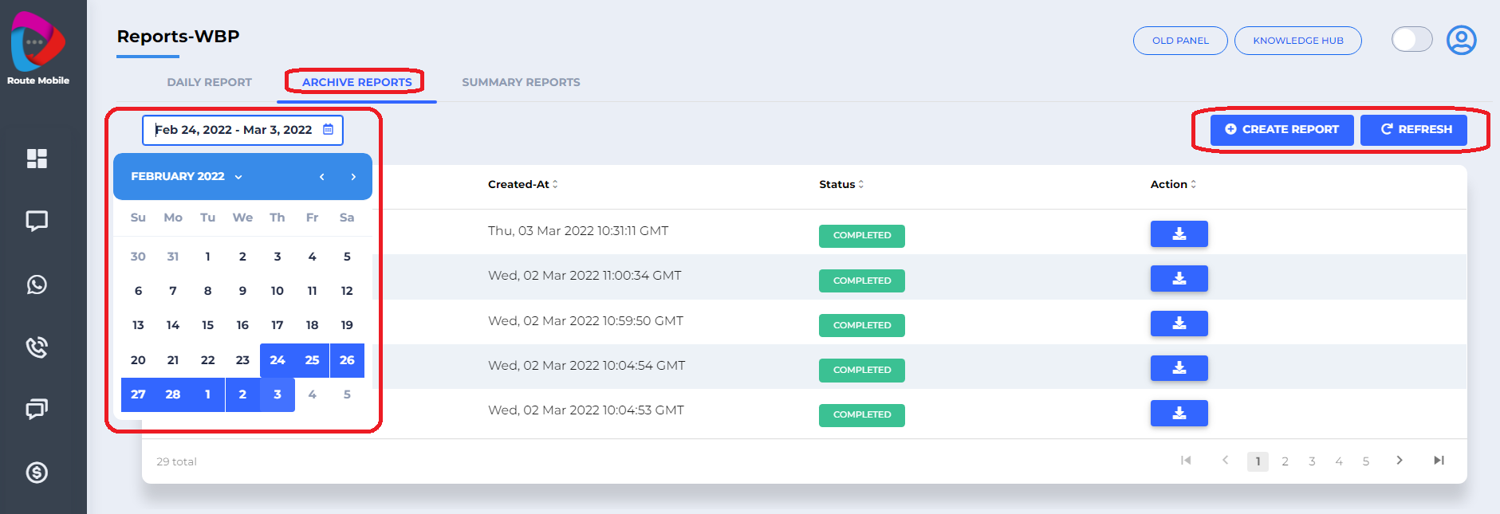1500x514 pixels.
Task: Click the date range input field
Action: [242, 130]
